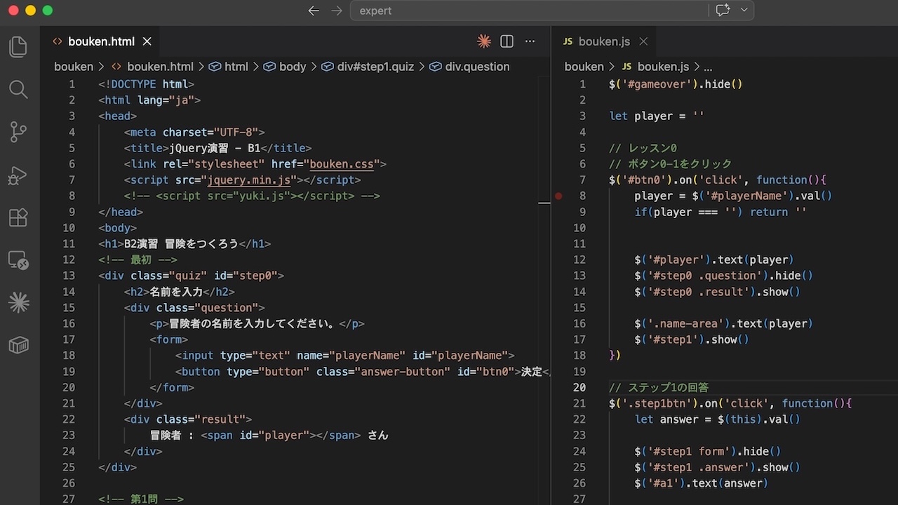Click 'yuki.js' in commented script on line 8
The width and height of the screenshot is (898, 505).
click(264, 196)
